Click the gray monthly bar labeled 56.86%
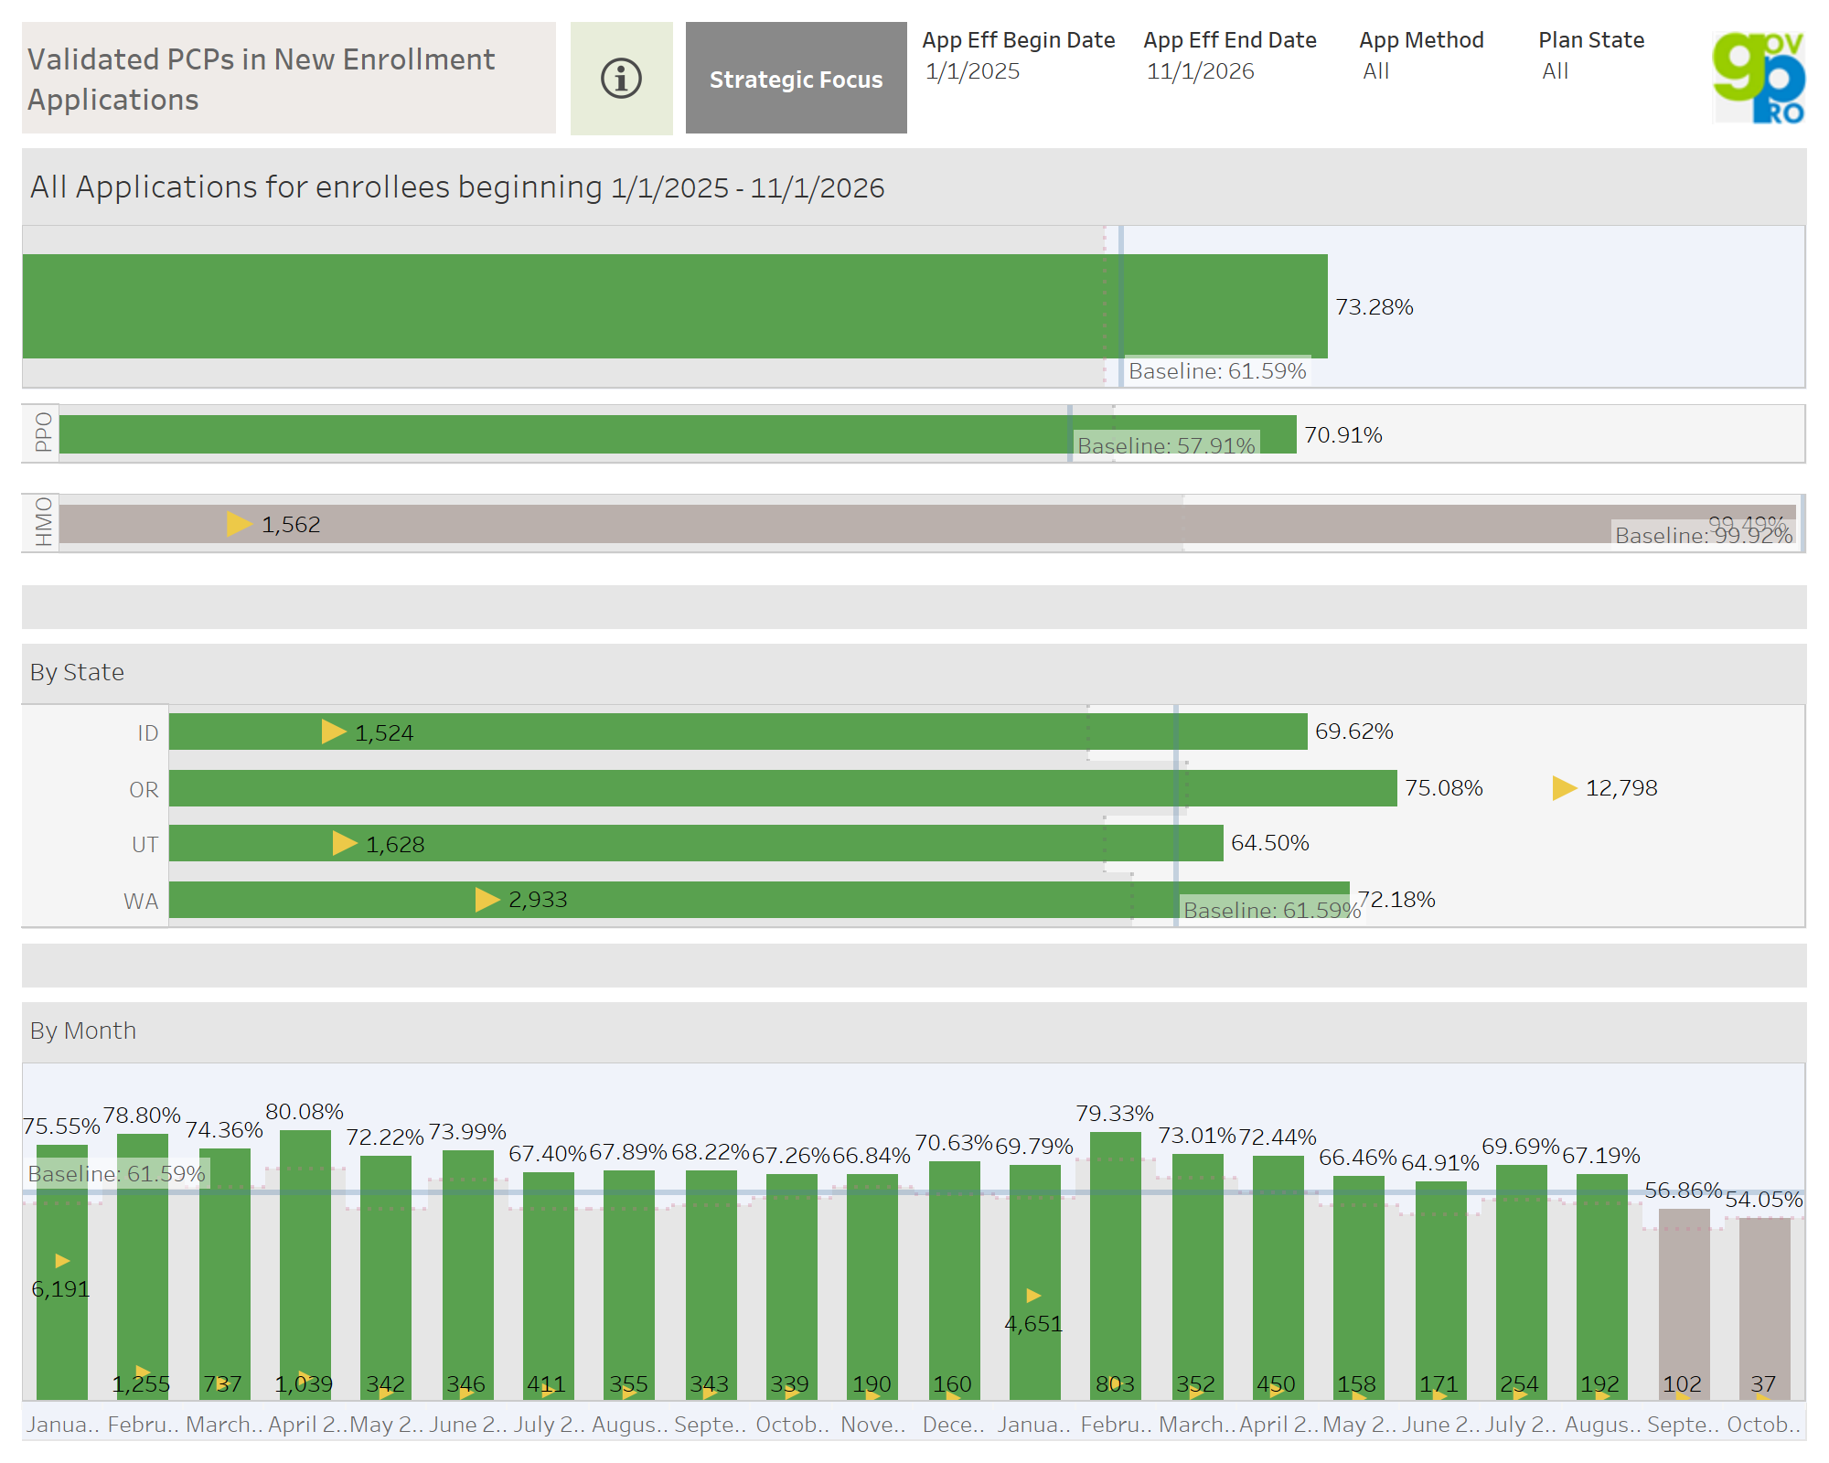 coord(1685,1305)
